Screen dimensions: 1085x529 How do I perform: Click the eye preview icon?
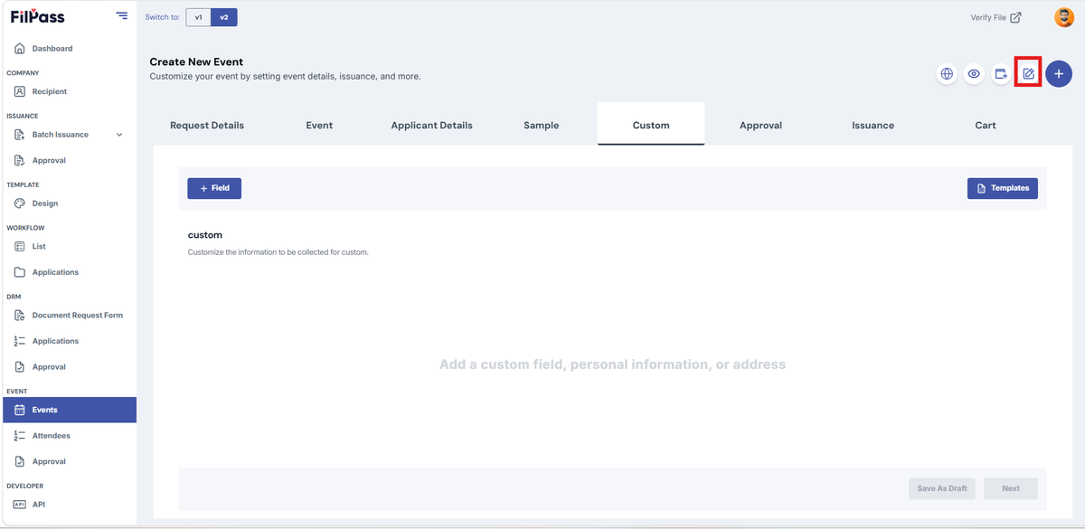(x=974, y=74)
